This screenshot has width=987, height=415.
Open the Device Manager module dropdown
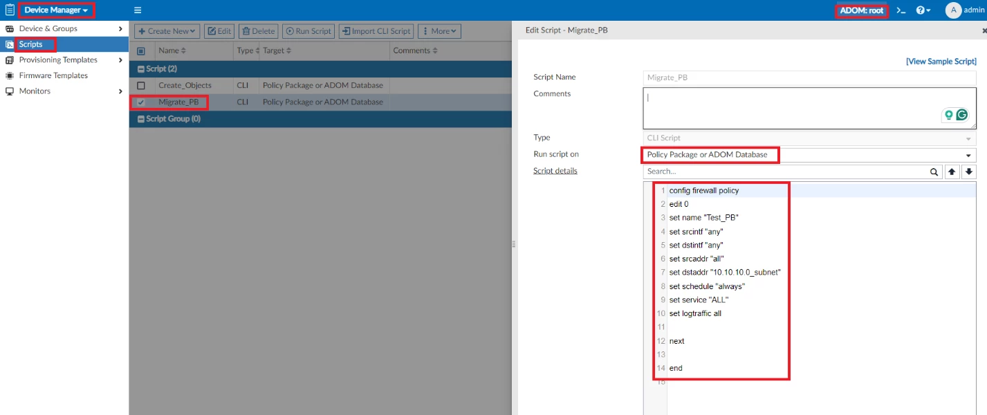(x=57, y=10)
